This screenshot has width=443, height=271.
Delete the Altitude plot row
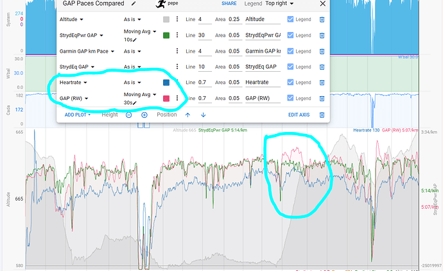click(322, 19)
